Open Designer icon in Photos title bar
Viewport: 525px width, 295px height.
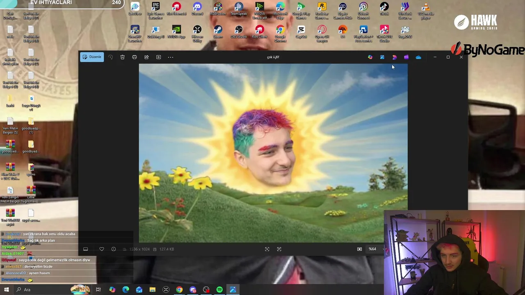click(394, 57)
